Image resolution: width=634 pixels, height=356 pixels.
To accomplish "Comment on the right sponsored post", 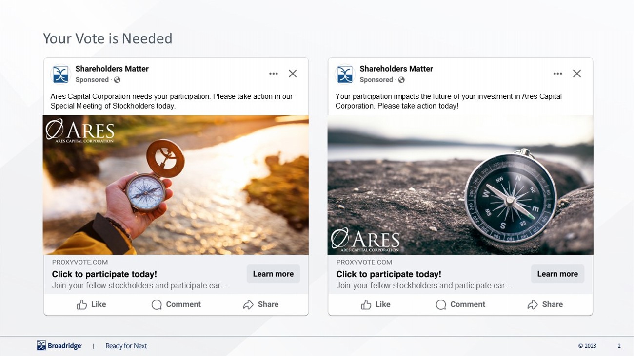I will (460, 304).
